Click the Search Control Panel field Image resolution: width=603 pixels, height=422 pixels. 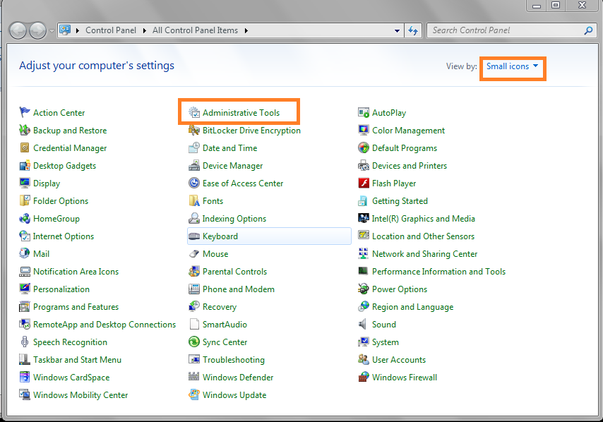511,30
